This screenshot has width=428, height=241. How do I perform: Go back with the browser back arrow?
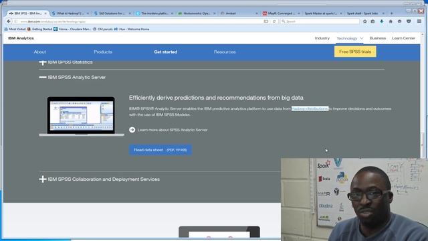point(9,21)
